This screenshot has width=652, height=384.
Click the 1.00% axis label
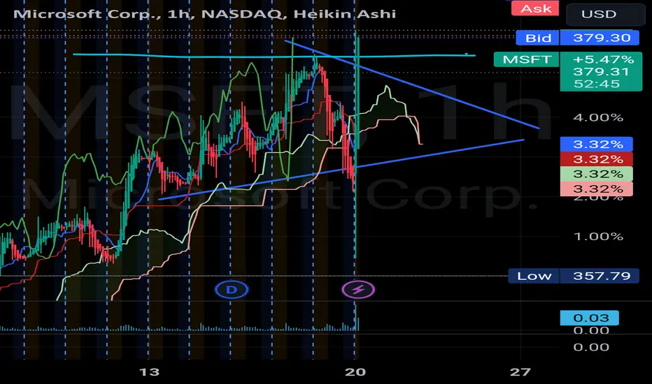(x=598, y=237)
